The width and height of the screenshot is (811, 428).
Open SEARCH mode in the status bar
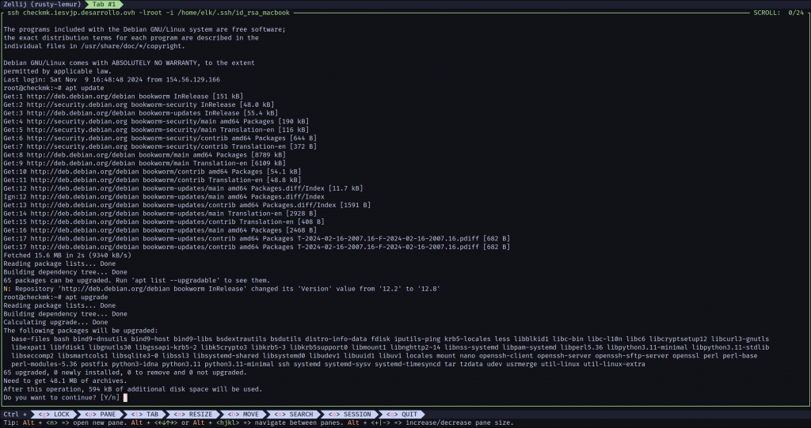click(x=295, y=414)
